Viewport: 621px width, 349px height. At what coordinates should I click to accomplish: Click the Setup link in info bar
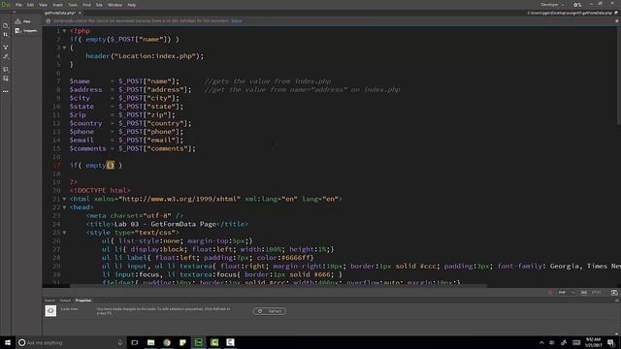[x=237, y=21]
